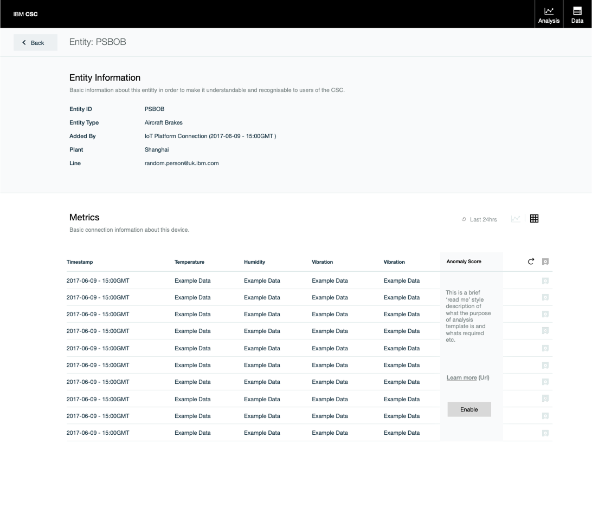Click the Humidity column header

click(x=253, y=262)
